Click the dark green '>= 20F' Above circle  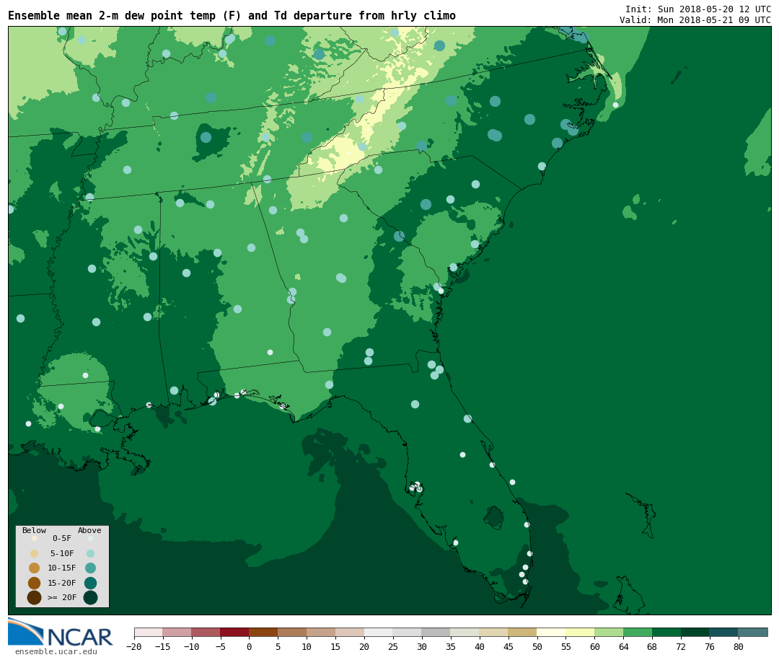pyautogui.click(x=90, y=597)
